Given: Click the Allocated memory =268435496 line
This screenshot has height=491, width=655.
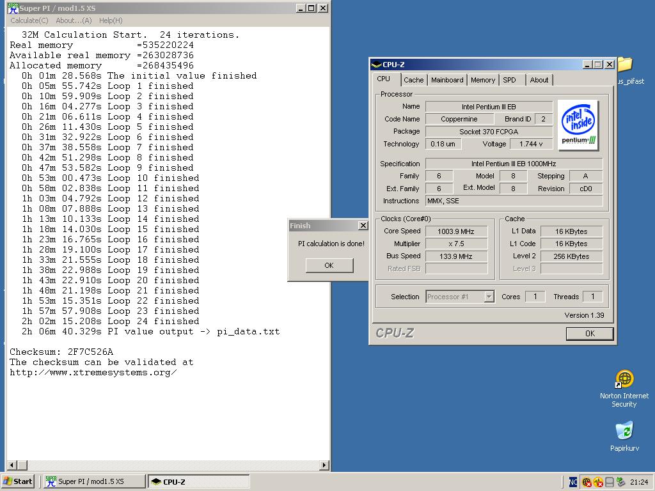Looking at the screenshot, I should (x=102, y=66).
